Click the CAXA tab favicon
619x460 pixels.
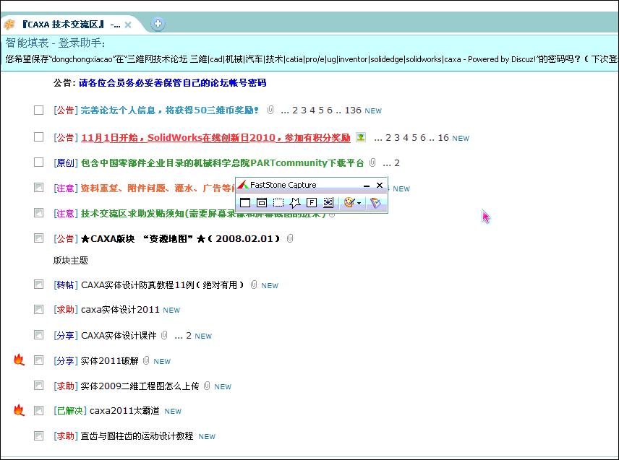point(9,25)
